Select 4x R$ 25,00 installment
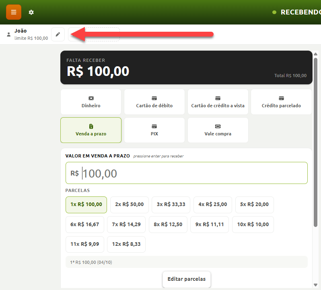321x290 pixels. coord(213,204)
